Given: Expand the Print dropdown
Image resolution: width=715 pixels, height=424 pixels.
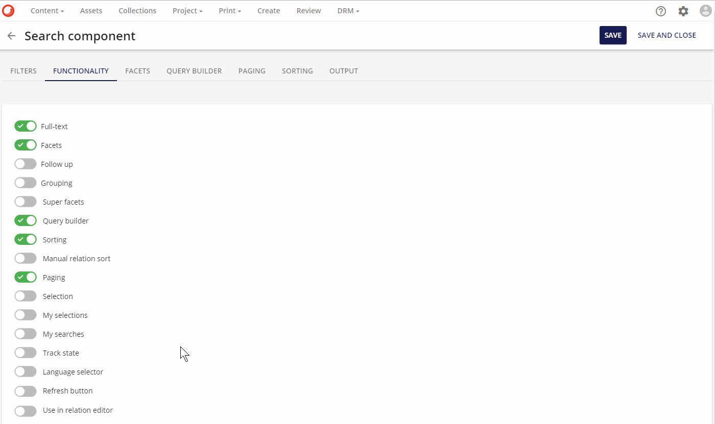Looking at the screenshot, I should tap(229, 10).
